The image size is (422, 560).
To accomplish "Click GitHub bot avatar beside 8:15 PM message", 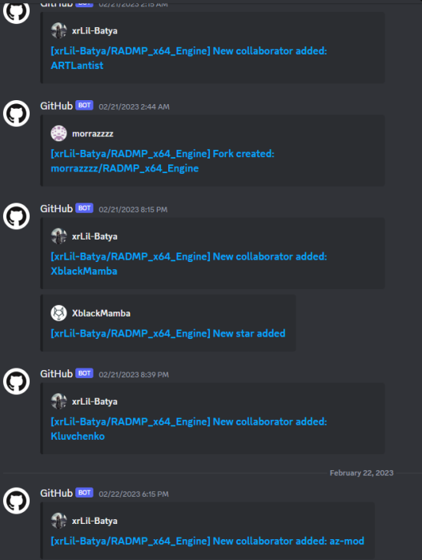I will coord(17,216).
